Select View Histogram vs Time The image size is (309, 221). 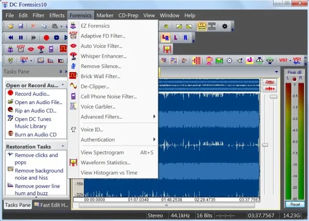click(113, 173)
